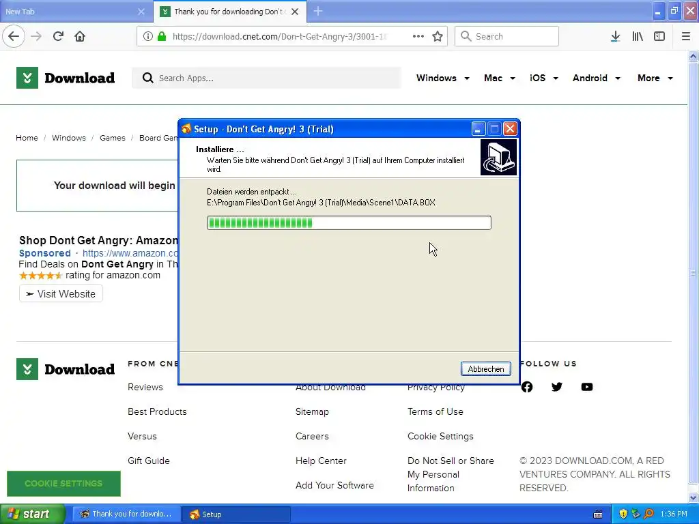This screenshot has height=524, width=699.
Task: Expand the Android dropdown menu
Action: [597, 78]
